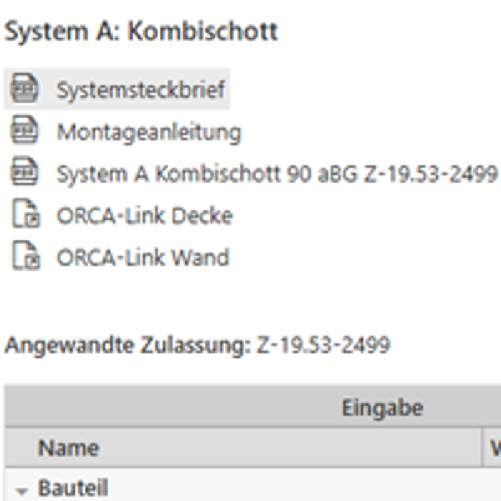Click the Name column header
501x501 pixels.
pos(68,448)
